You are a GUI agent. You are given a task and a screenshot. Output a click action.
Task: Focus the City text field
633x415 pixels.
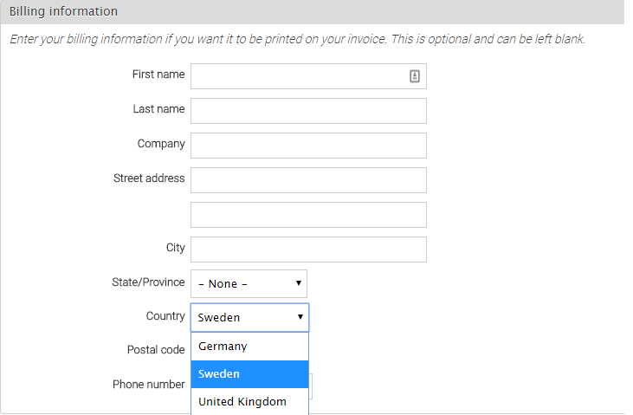[x=308, y=250]
